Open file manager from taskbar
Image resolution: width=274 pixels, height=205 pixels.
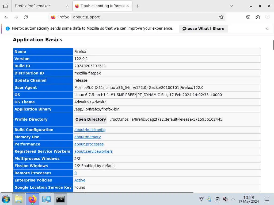pos(19,199)
